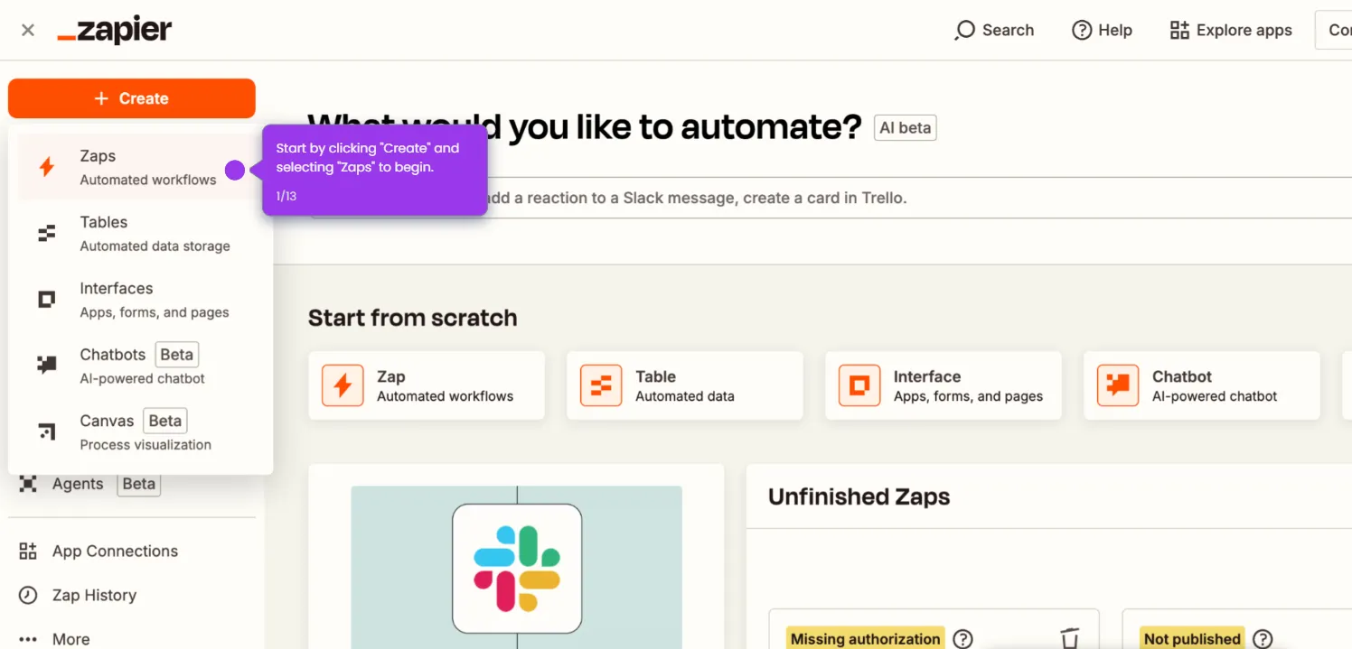Start a Zap Automated workflows card
The height and width of the screenshot is (649, 1352).
(427, 385)
